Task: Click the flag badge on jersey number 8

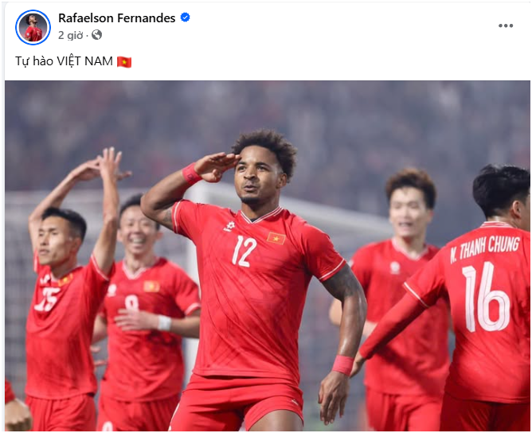Action: coord(151,287)
